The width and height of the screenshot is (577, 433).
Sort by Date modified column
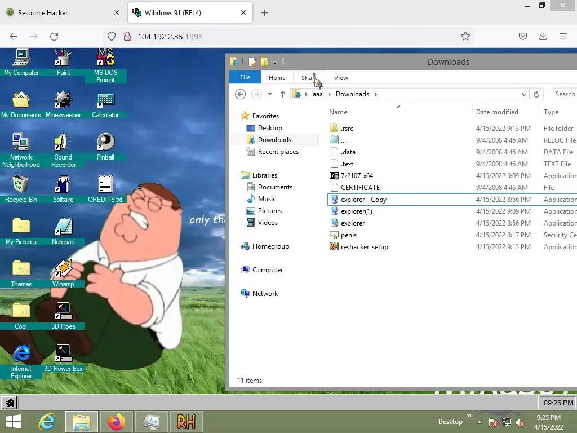497,112
